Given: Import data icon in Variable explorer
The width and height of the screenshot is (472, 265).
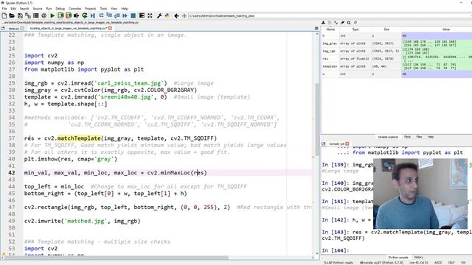Looking at the screenshot, I should pos(323,23).
